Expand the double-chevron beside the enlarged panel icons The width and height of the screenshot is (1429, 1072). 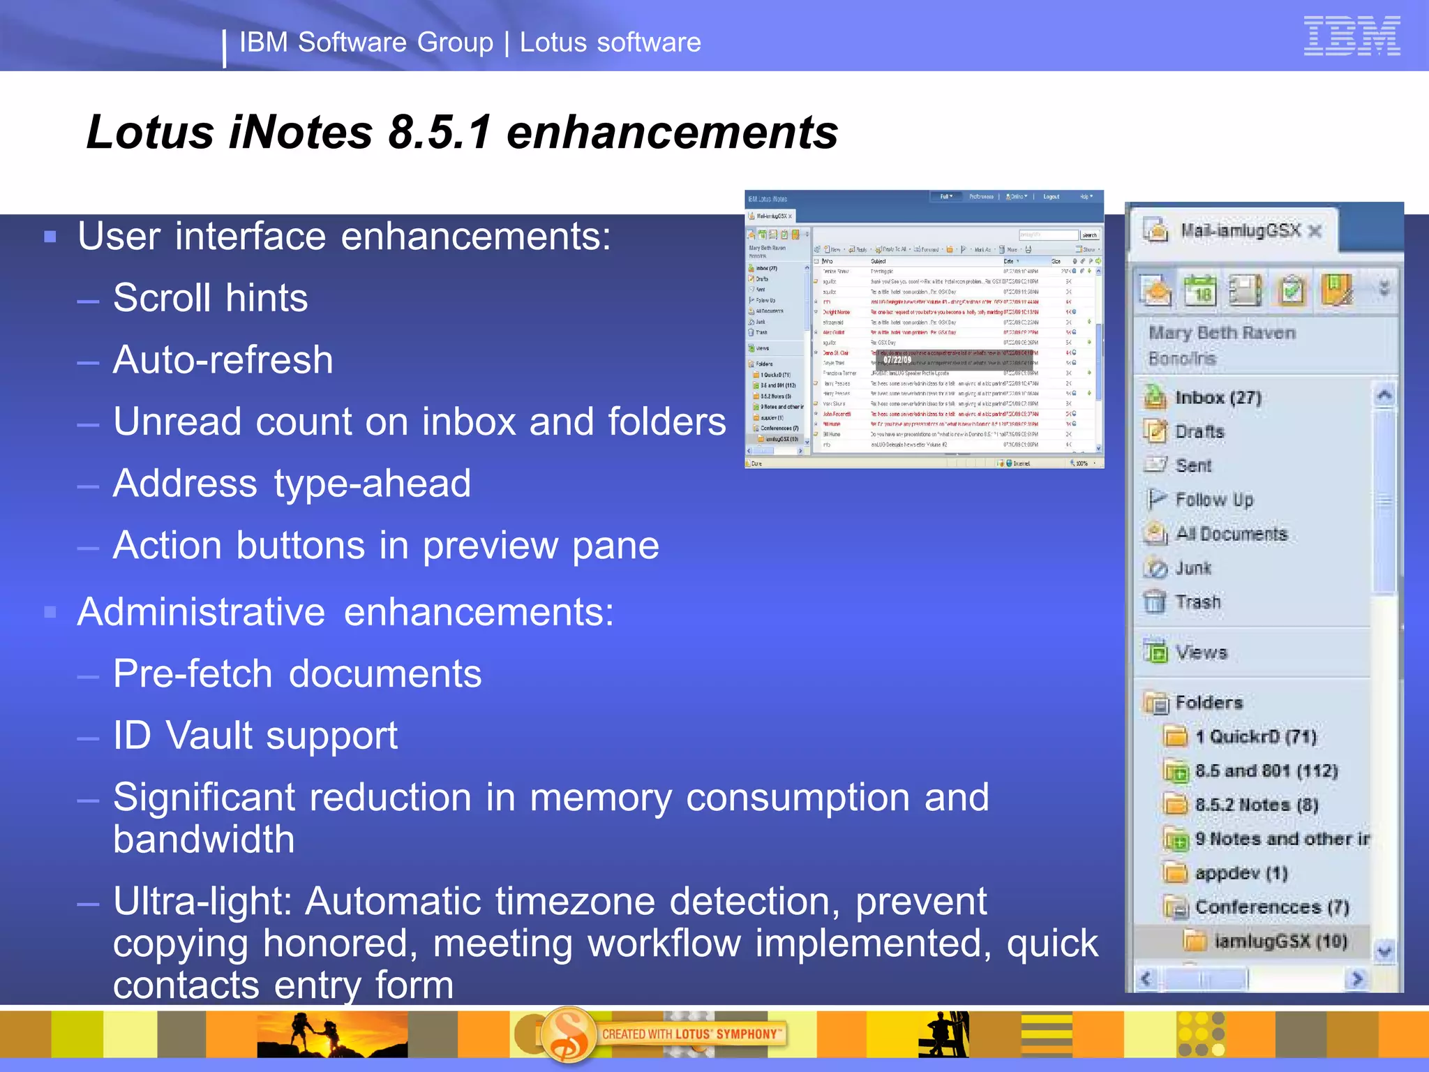[1384, 288]
